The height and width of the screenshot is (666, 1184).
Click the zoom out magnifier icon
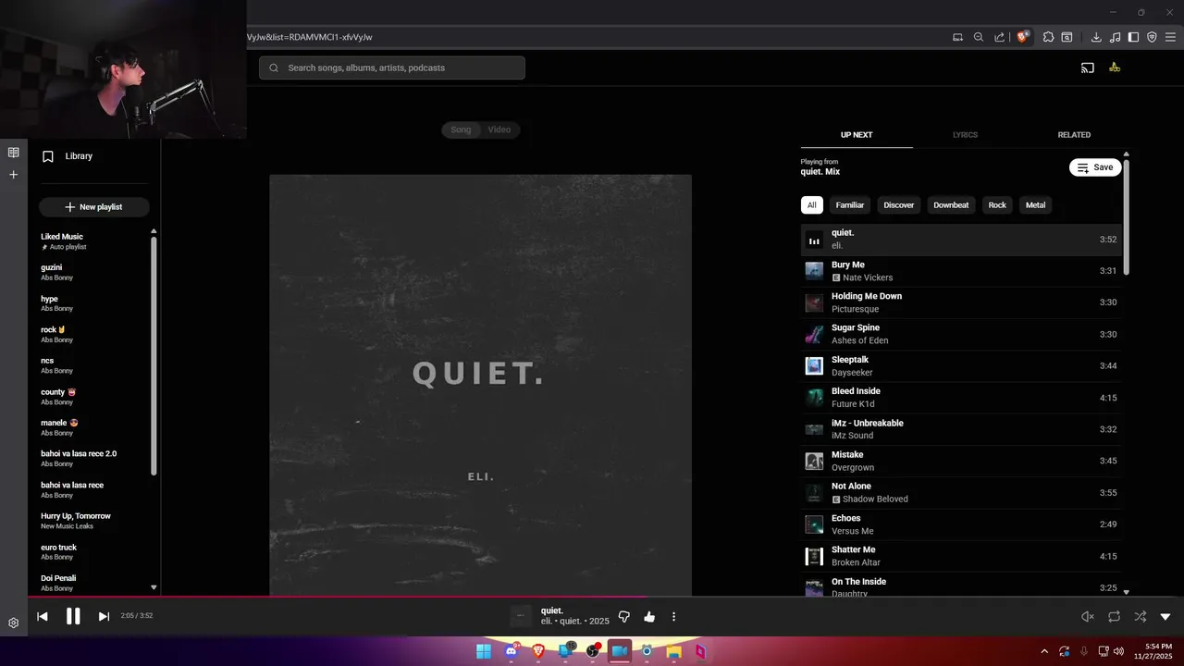[979, 37]
